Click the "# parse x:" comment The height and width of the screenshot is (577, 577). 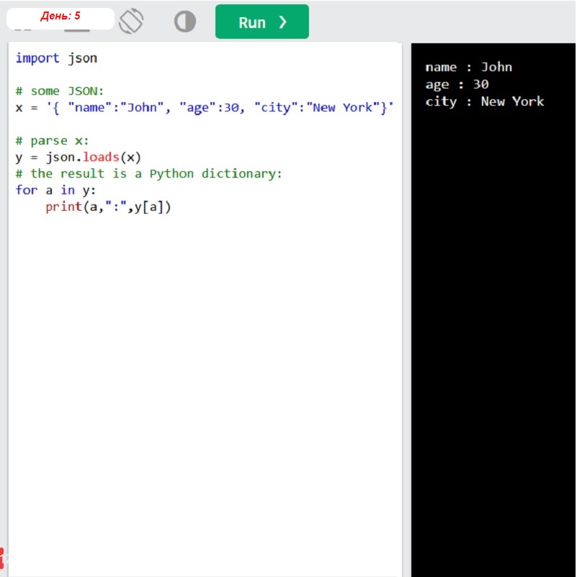(51, 141)
